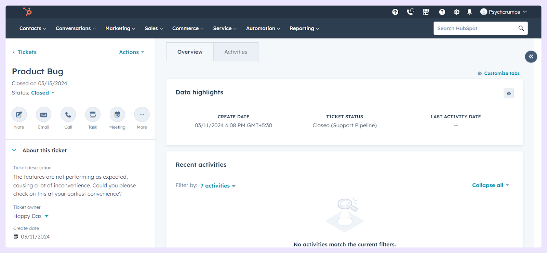Click the Recent activities heading

click(x=201, y=165)
